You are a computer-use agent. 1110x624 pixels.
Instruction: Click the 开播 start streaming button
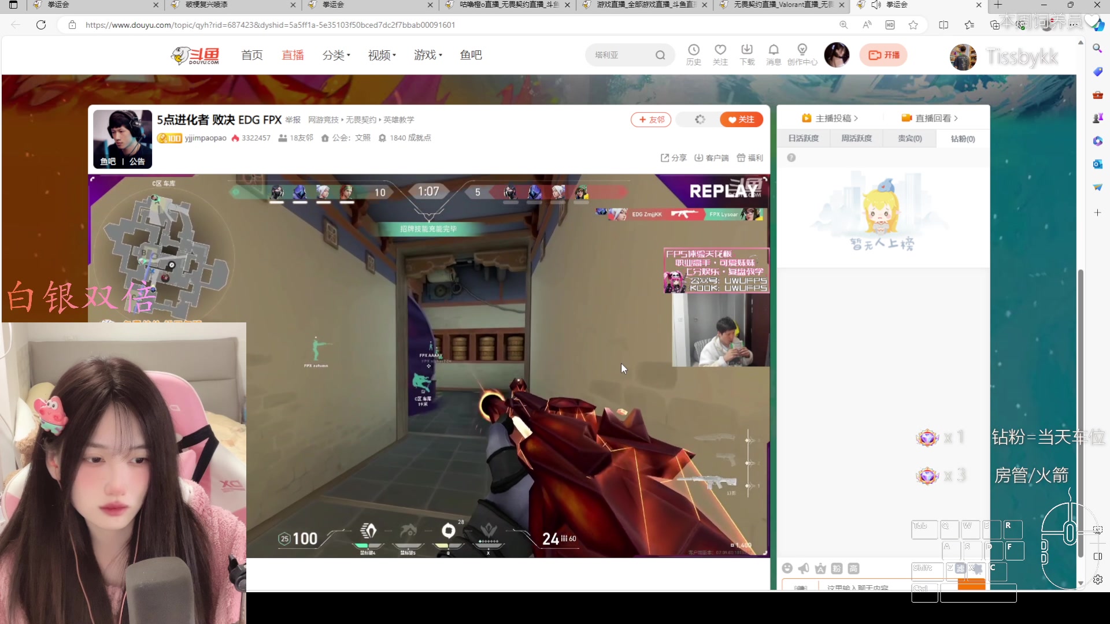[x=883, y=55]
